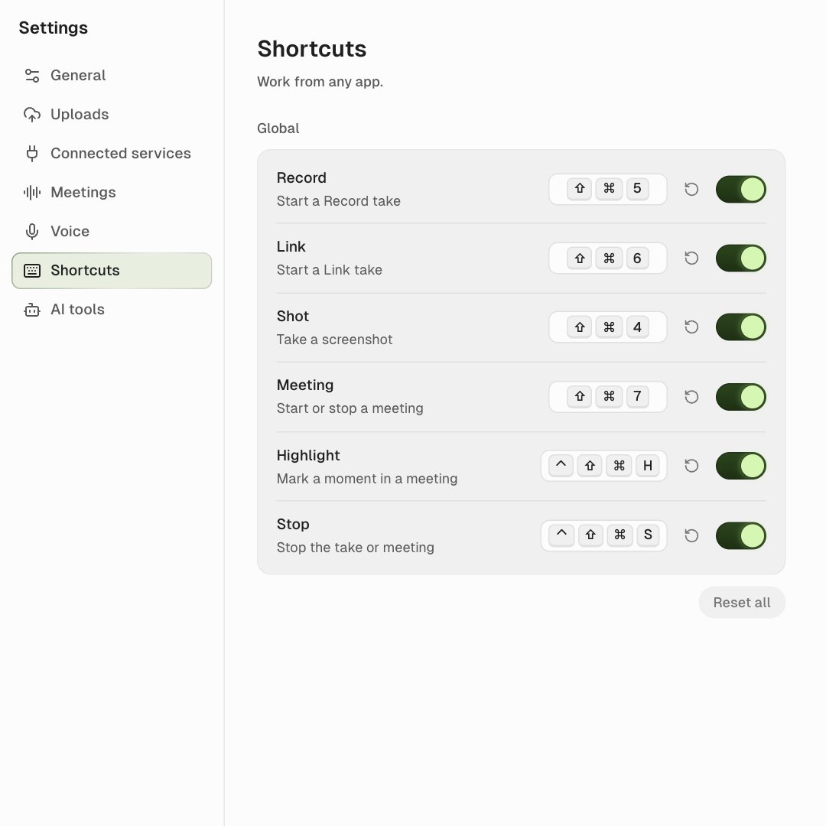Open the Uploads settings section
Image resolution: width=826 pixels, height=826 pixels.
[x=112, y=114]
